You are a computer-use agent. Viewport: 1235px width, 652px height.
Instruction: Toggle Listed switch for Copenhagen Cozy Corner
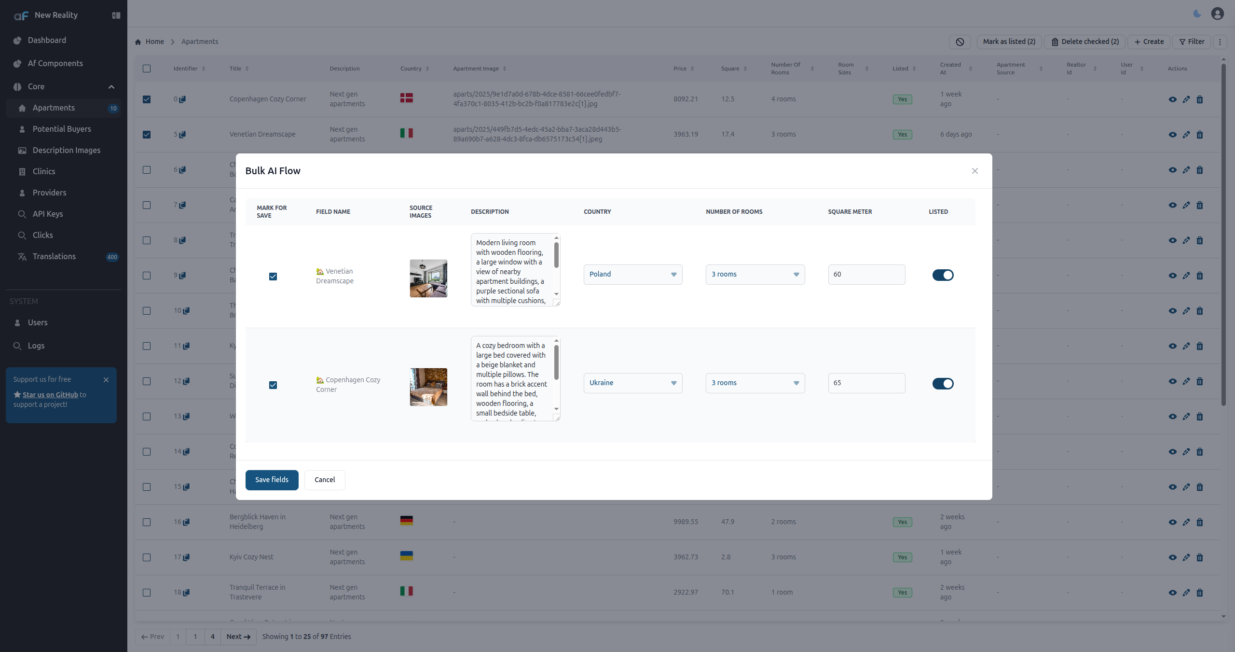pyautogui.click(x=943, y=384)
